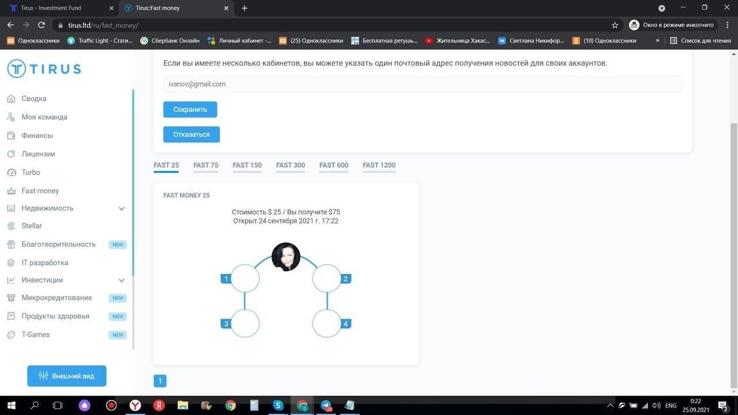
Task: Click the T-Games gamepad icon
Action: (11, 335)
